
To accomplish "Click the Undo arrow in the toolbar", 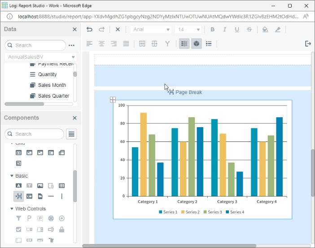I will tap(89, 30).
